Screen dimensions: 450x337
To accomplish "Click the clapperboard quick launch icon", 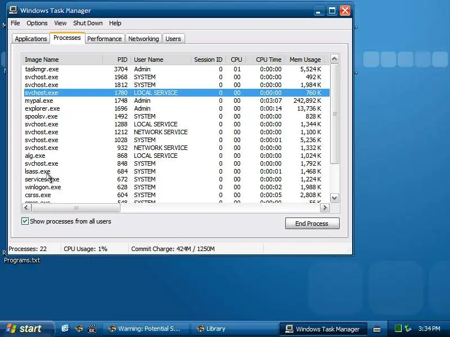I will (92, 329).
